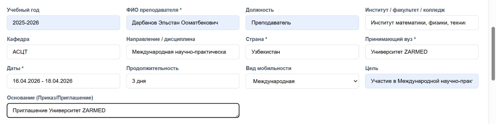Screen dimensions: 496x124
Task: Click the Кафедра field containing АСЦТ
Action: pos(63,52)
